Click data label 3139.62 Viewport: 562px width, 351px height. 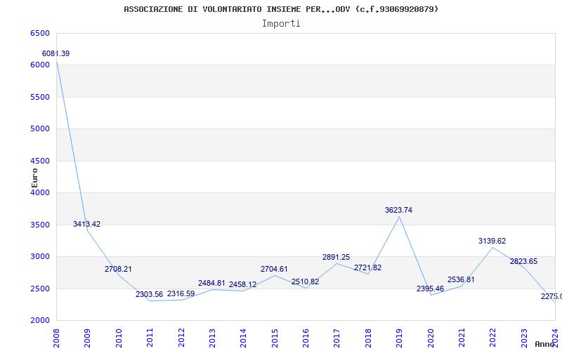click(492, 241)
